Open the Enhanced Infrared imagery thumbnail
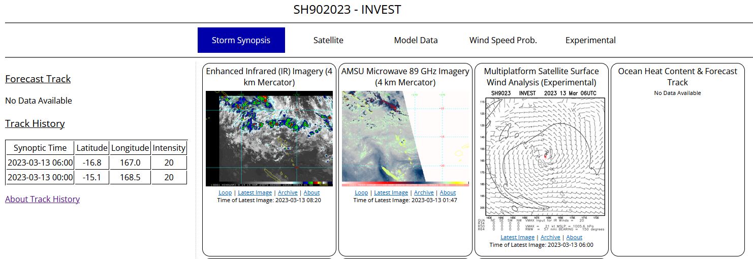This screenshot has width=753, height=259. 269,138
